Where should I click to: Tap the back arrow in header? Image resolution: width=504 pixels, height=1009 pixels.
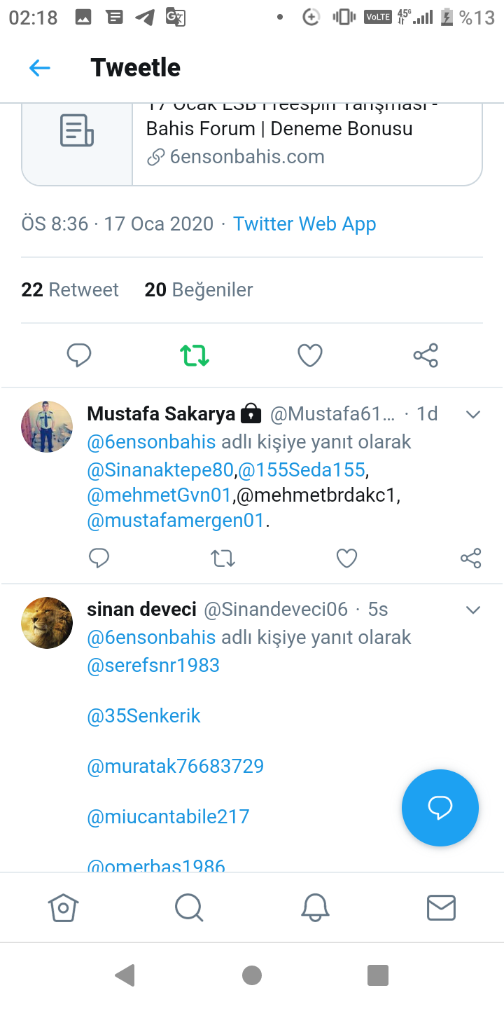pos(40,68)
